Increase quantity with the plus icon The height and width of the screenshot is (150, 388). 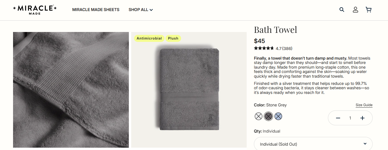pyautogui.click(x=362, y=118)
